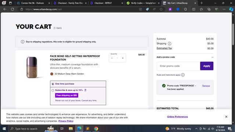This screenshot has width=235, height=132.
Task: Open Windows Start menu
Action: click(4, 129)
